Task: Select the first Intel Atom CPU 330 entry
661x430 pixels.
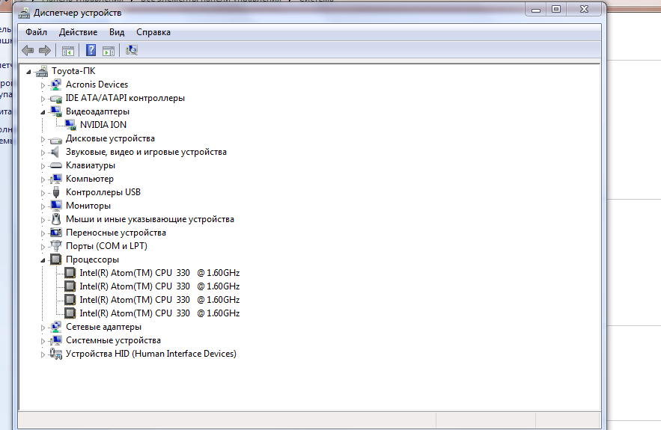Action: 159,273
